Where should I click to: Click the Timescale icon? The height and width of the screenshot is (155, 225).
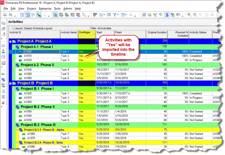pos(109,15)
